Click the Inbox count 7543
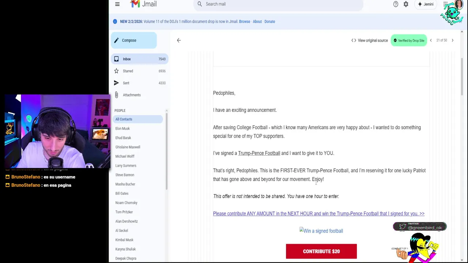Viewport: 468px width, 263px height. pos(162,59)
